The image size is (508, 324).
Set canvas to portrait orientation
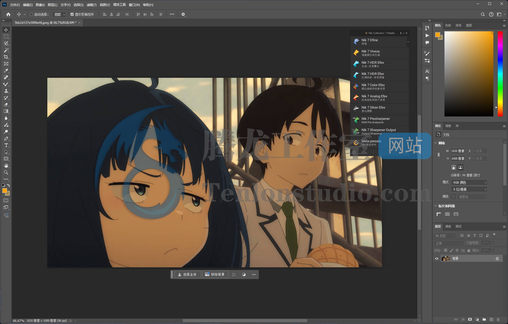tap(454, 167)
